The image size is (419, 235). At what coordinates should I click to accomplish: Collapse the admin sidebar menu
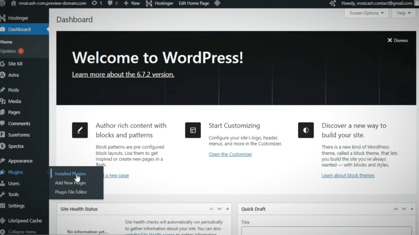point(18,232)
